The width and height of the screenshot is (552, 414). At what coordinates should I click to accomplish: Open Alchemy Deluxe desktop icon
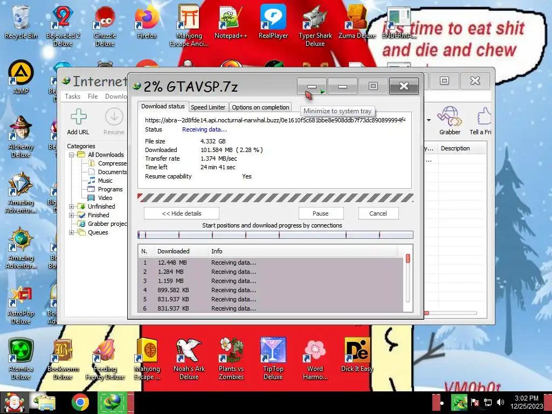pyautogui.click(x=20, y=136)
